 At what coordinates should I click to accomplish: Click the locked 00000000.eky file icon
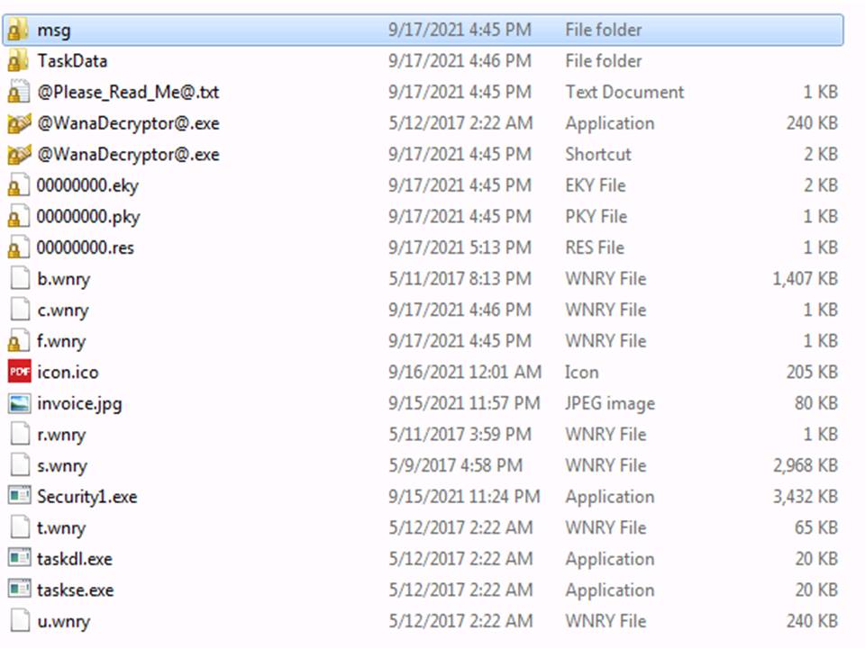18,185
